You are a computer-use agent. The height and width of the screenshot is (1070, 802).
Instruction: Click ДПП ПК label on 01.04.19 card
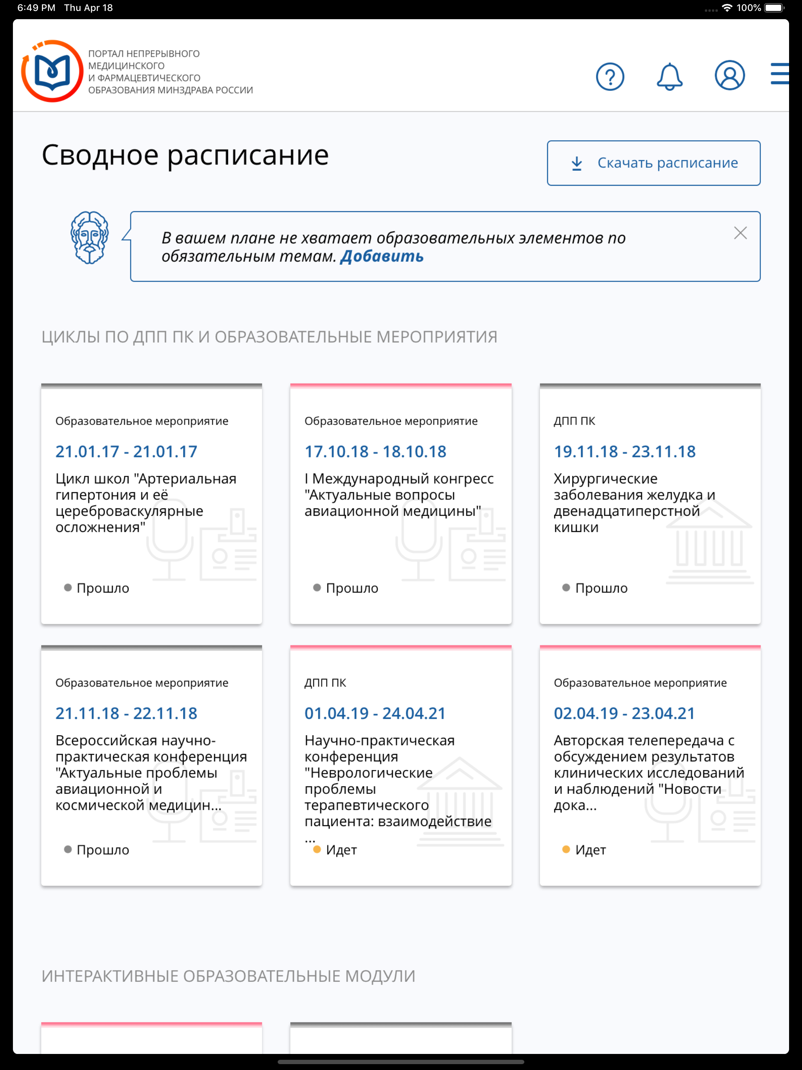[325, 683]
